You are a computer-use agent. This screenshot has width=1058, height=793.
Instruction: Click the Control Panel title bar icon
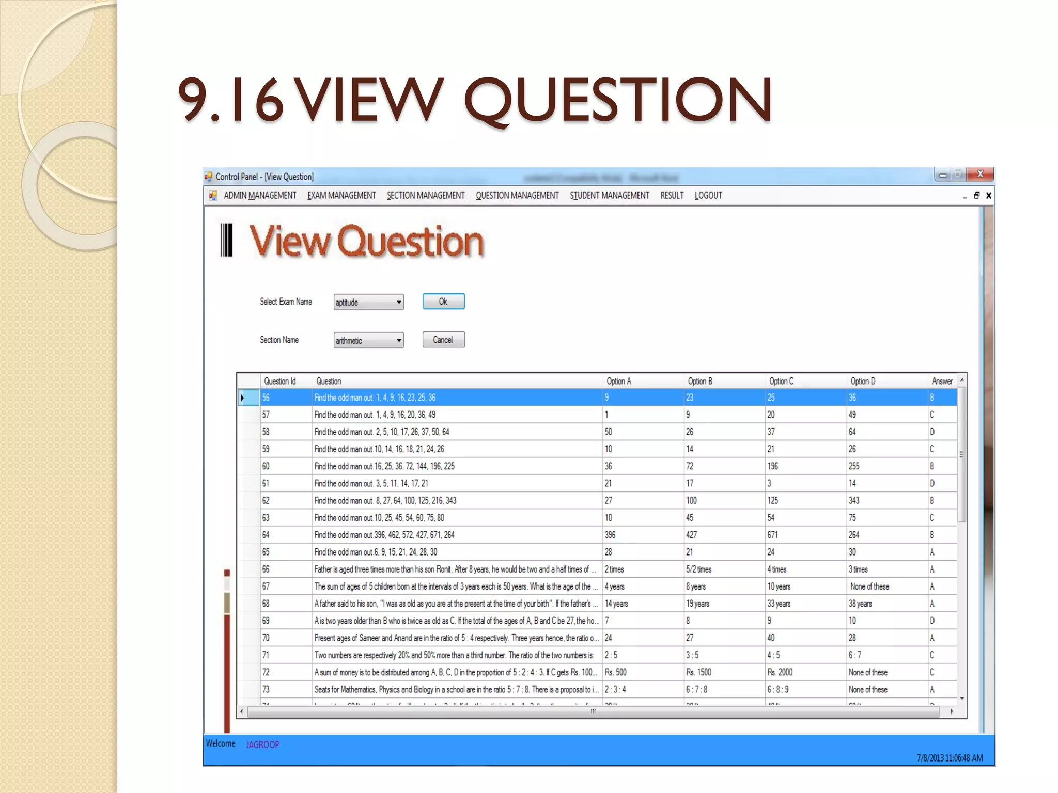coord(209,177)
